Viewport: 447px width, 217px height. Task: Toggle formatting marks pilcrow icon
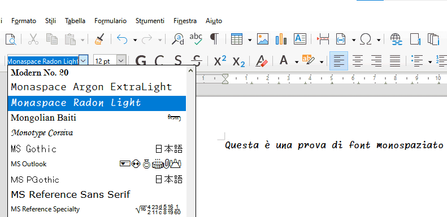tap(214, 39)
